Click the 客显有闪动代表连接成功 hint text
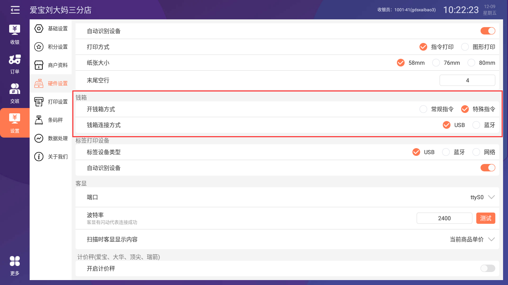508x285 pixels. [112, 222]
